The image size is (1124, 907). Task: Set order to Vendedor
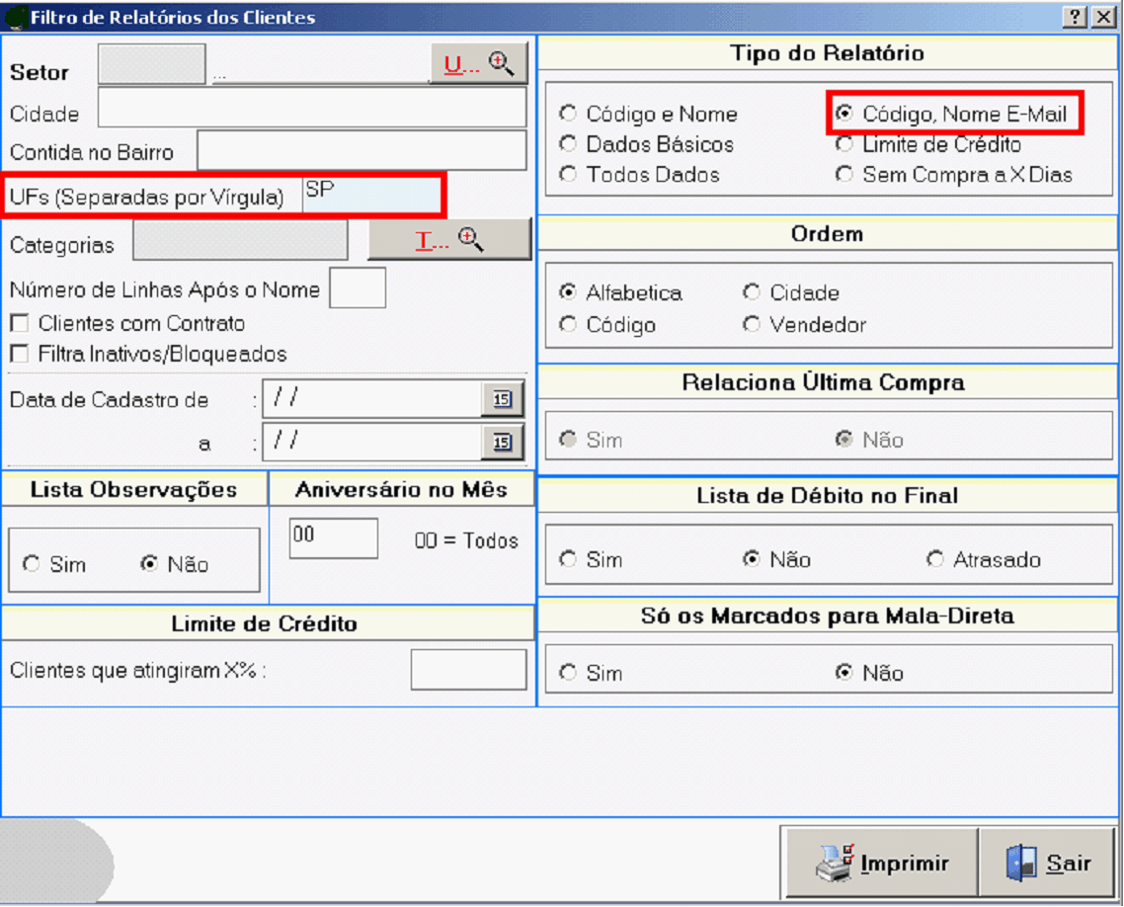pos(753,324)
